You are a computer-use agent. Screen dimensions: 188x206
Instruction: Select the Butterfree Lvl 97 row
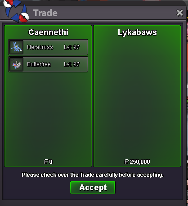[48, 64]
